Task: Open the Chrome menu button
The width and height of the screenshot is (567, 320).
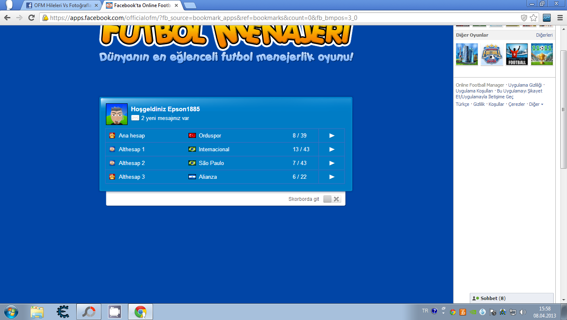Action: 560,18
